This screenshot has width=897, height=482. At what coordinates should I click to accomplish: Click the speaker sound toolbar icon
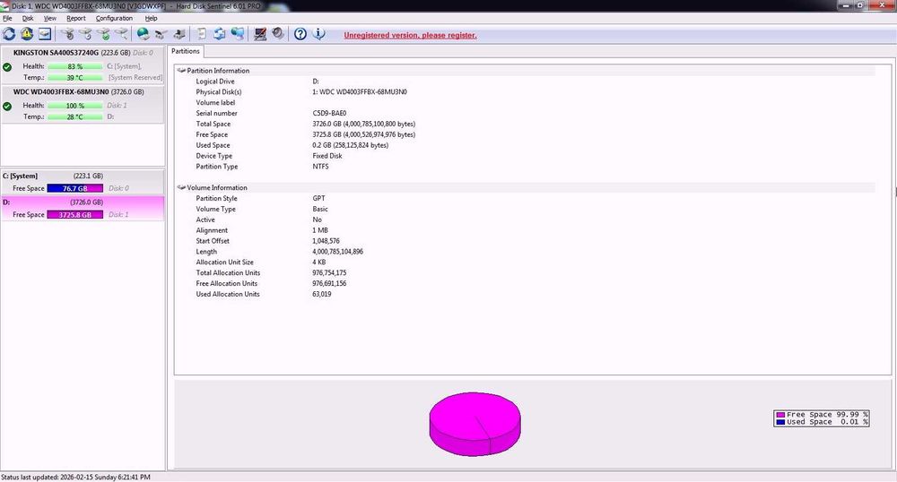coord(278,34)
